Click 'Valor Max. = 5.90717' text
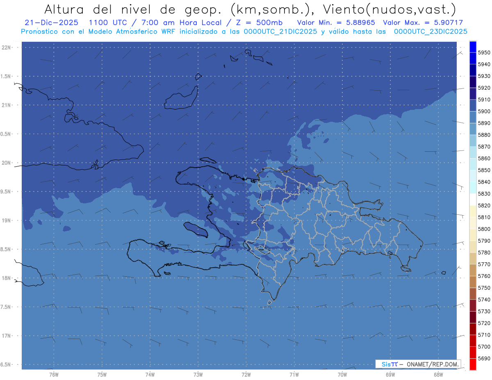 tap(423, 23)
